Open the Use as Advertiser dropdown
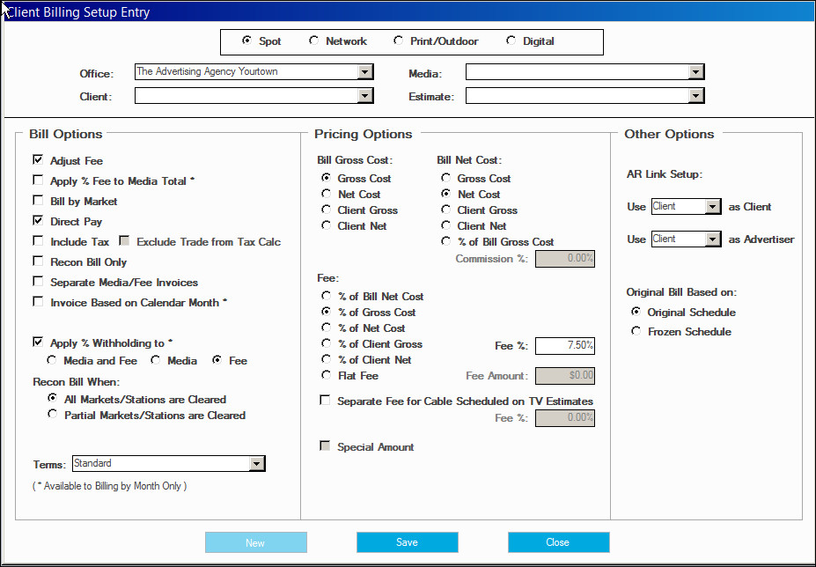 (x=713, y=239)
